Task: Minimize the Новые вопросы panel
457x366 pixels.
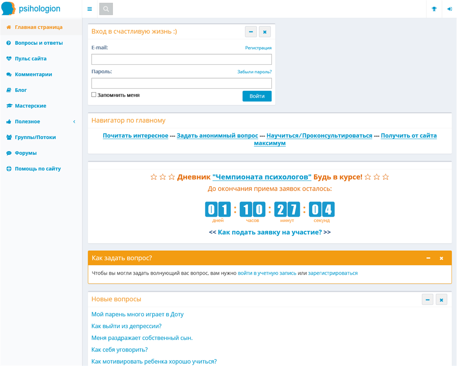Action: [427, 300]
